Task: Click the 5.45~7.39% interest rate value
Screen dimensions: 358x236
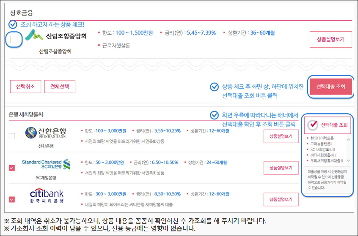Action: pyautogui.click(x=201, y=33)
